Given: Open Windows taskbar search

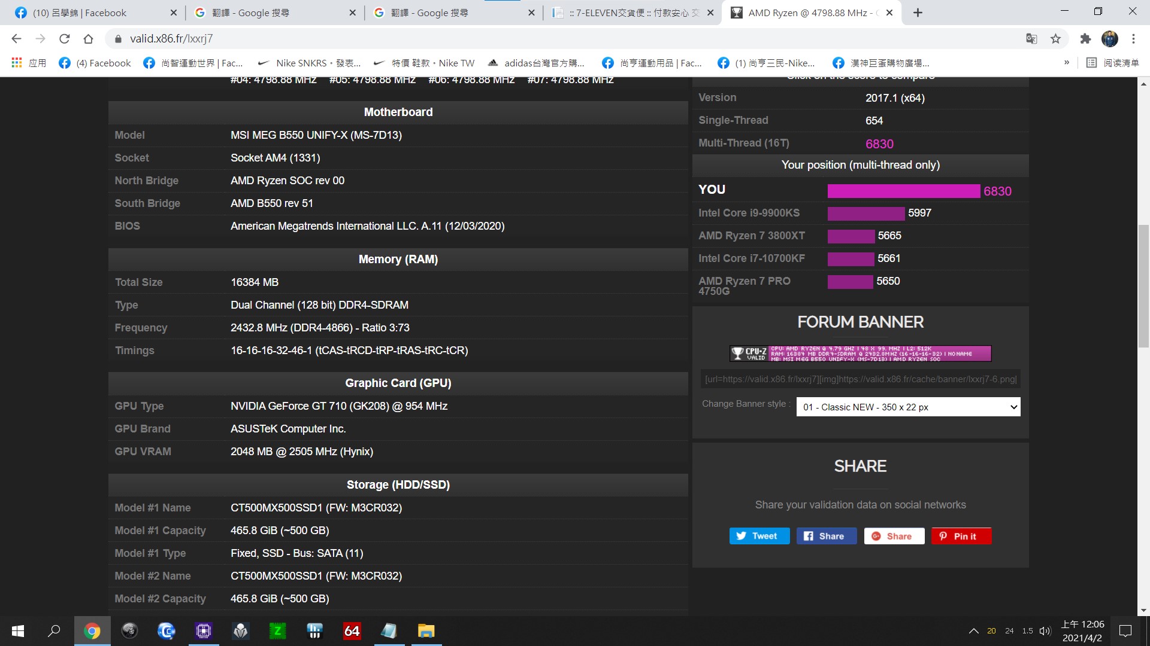Looking at the screenshot, I should tap(55, 631).
